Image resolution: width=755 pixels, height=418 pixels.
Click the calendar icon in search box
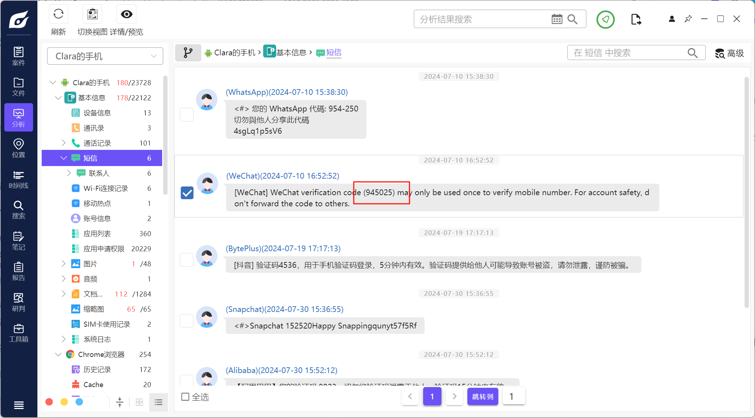[x=557, y=19]
